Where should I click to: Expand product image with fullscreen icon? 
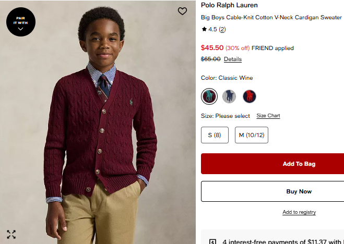coord(11,235)
